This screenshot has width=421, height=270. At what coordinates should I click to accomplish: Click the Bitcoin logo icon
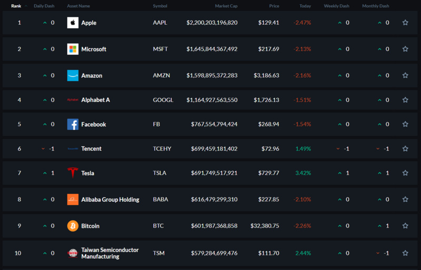click(x=73, y=226)
